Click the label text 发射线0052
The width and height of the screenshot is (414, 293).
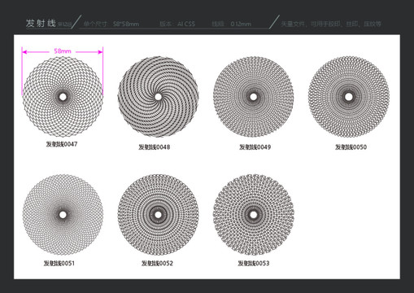157,263
